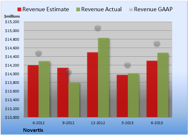
Task: Select the 12-2012 green Revenue Actual bar
Action: tap(104, 77)
